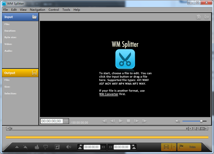Click the Output save disk icon
The width and height of the screenshot is (214, 154).
[x=34, y=73]
